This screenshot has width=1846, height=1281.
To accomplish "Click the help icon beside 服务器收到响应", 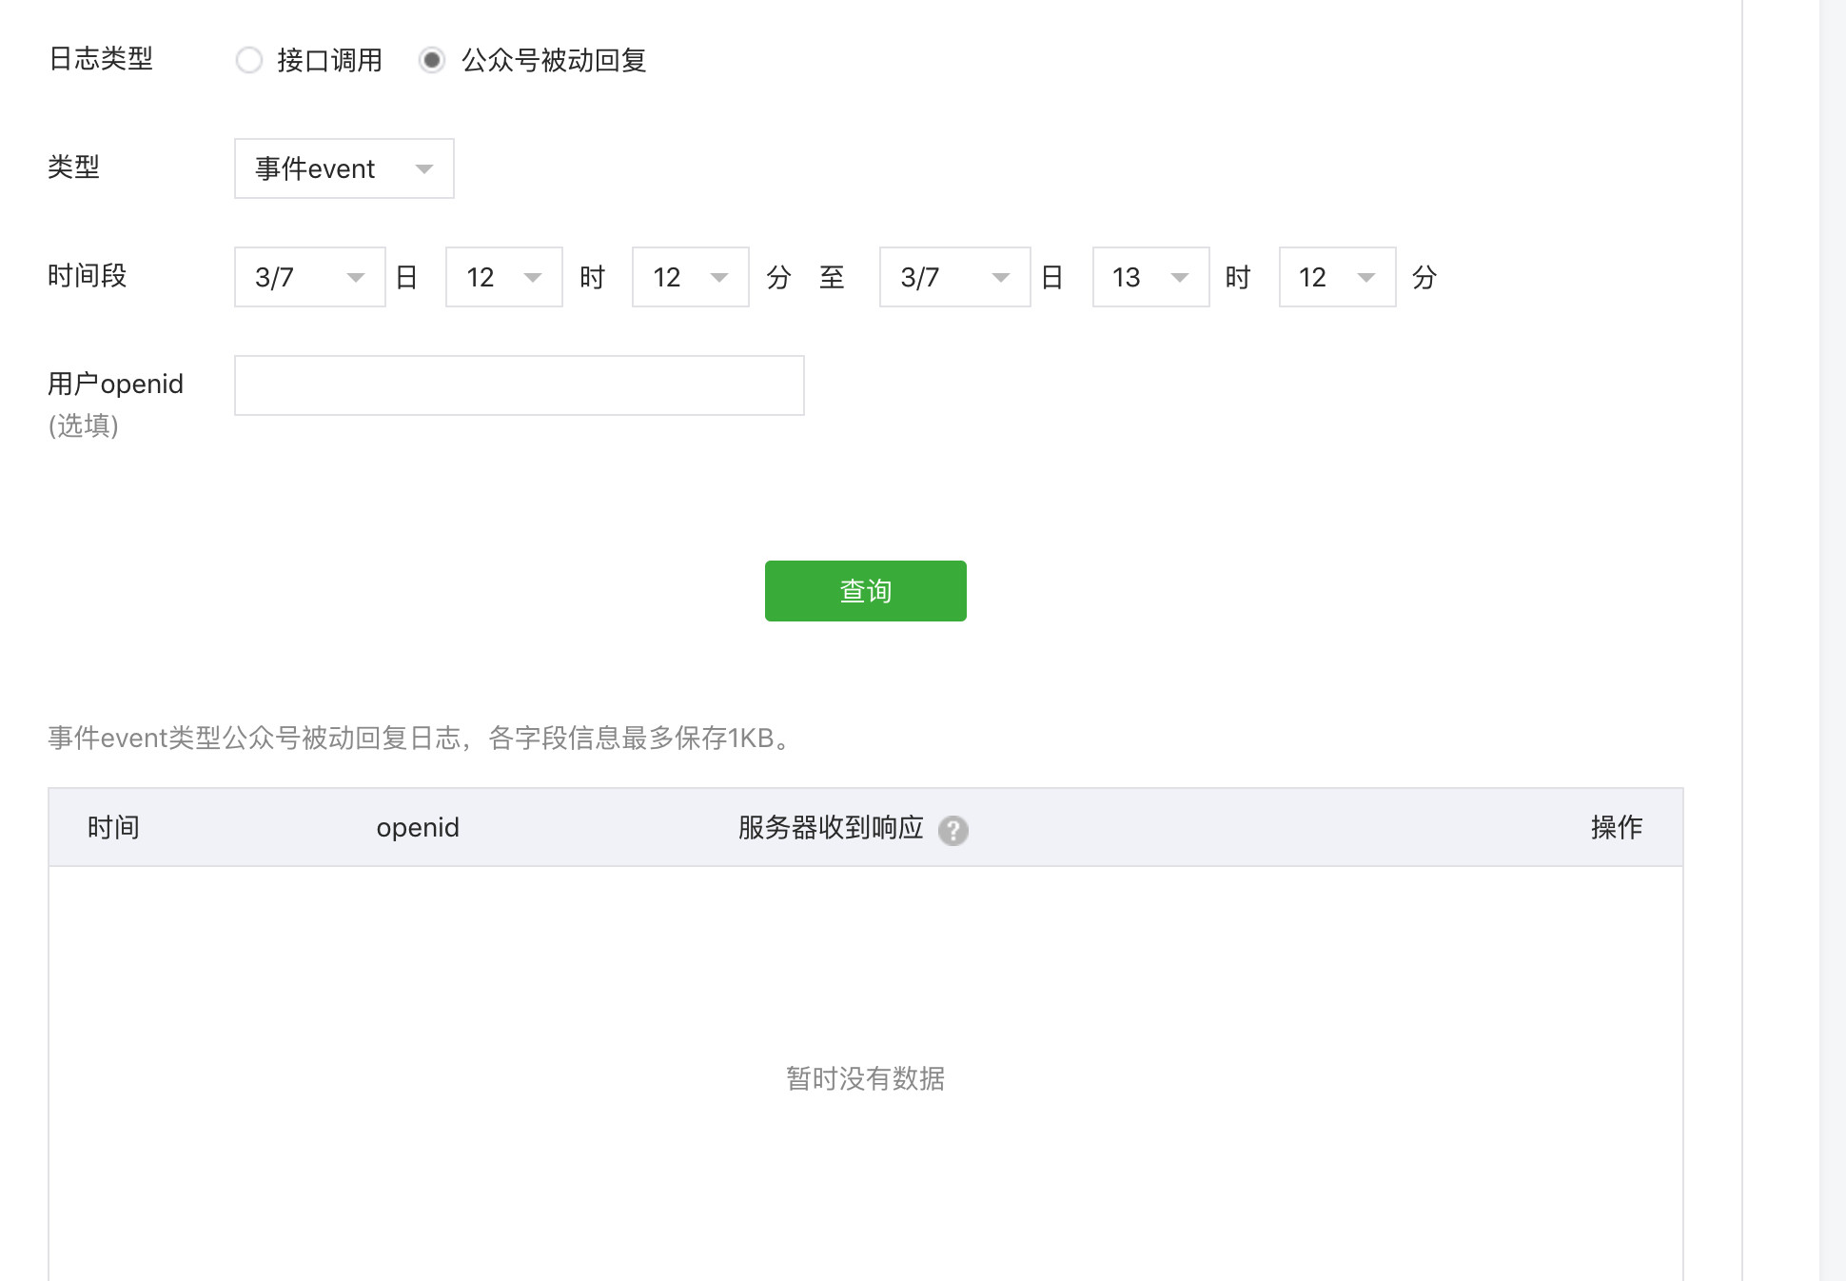I will [952, 830].
